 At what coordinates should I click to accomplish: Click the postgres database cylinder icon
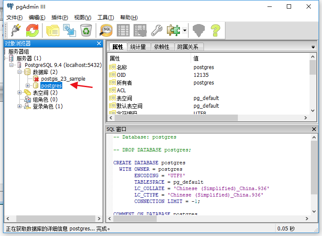36,85
